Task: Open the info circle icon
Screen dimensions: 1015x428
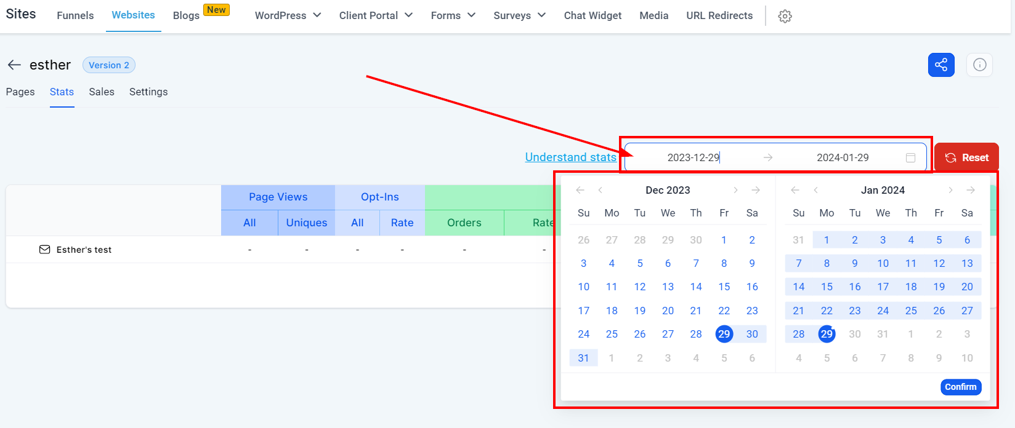Action: [x=979, y=65]
